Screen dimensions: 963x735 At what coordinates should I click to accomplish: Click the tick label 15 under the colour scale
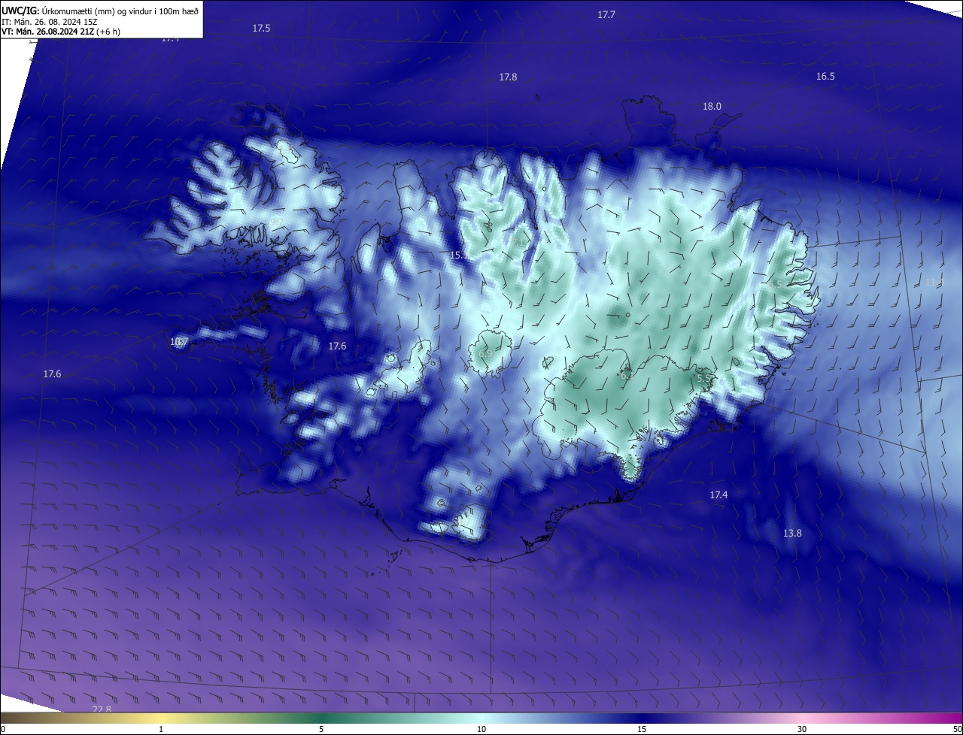tap(642, 729)
